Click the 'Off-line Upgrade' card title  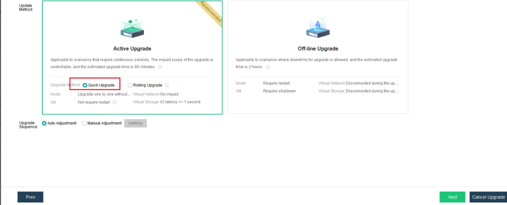coord(318,48)
